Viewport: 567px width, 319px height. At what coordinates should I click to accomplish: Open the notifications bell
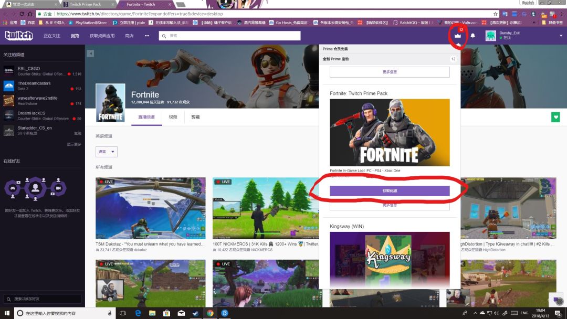tap(472, 36)
